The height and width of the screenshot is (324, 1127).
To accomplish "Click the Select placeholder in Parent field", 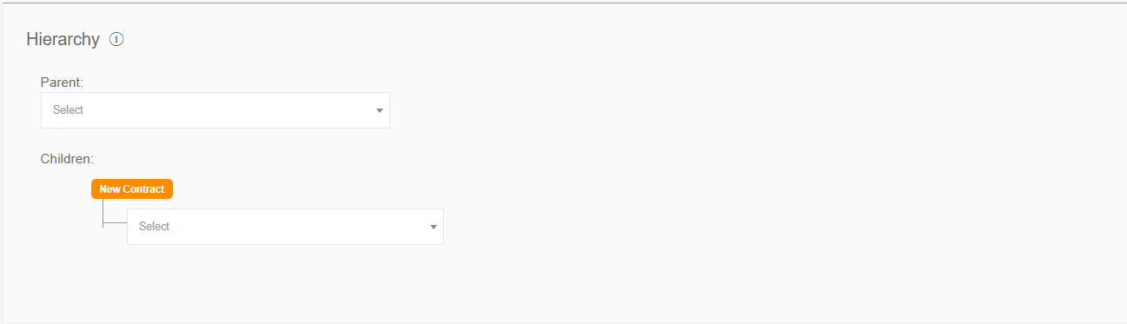I will 68,110.
